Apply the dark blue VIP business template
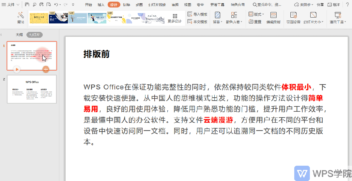Image resolution: width=352 pixels, height=181 pixels. coord(58,18)
